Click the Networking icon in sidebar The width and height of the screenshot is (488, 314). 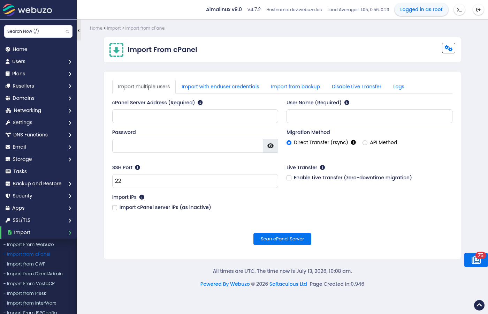point(8,110)
